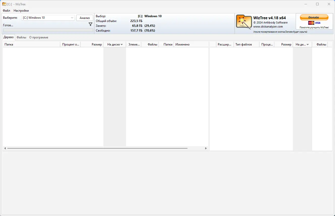The image size is (335, 216).
Task: Sort tree pane by Файлы column
Action: click(x=150, y=44)
